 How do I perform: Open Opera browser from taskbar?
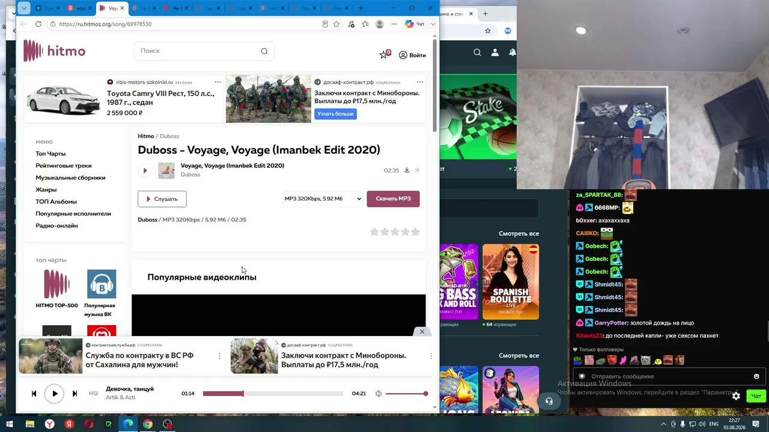(89, 424)
